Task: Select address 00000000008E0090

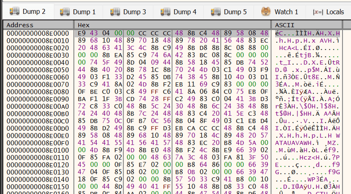Action: 38,99
